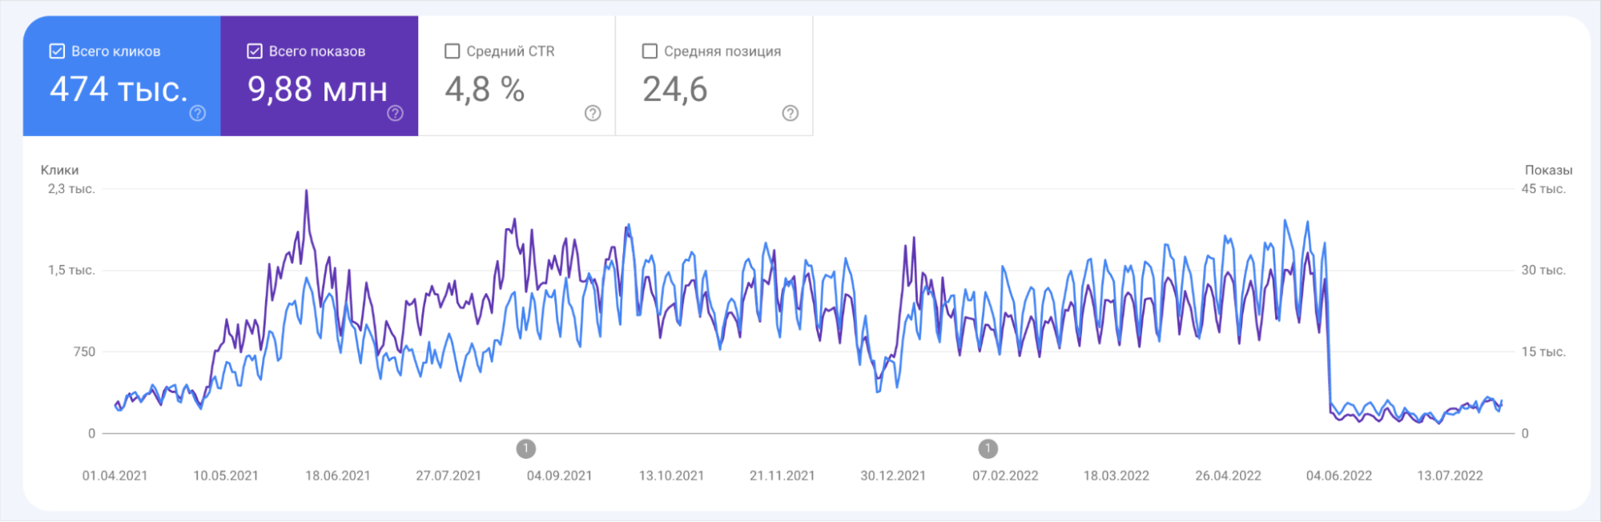Click the Показы axis title

point(1547,170)
